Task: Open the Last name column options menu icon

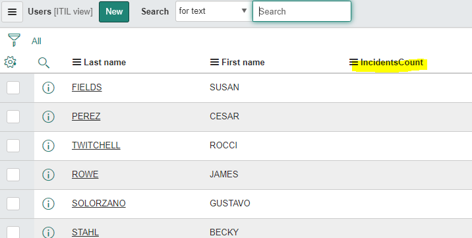Action: 76,62
